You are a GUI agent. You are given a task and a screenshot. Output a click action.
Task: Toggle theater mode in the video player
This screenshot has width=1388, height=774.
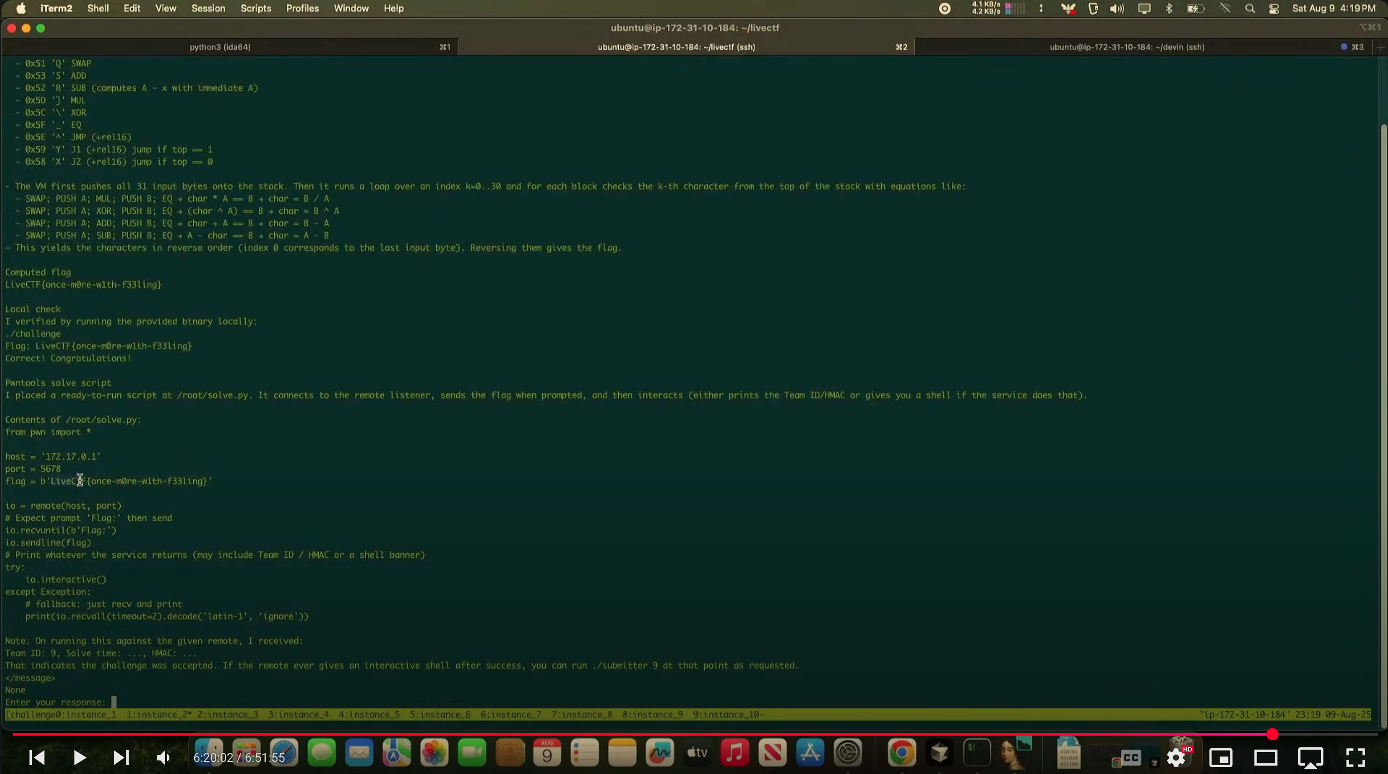click(x=1266, y=757)
